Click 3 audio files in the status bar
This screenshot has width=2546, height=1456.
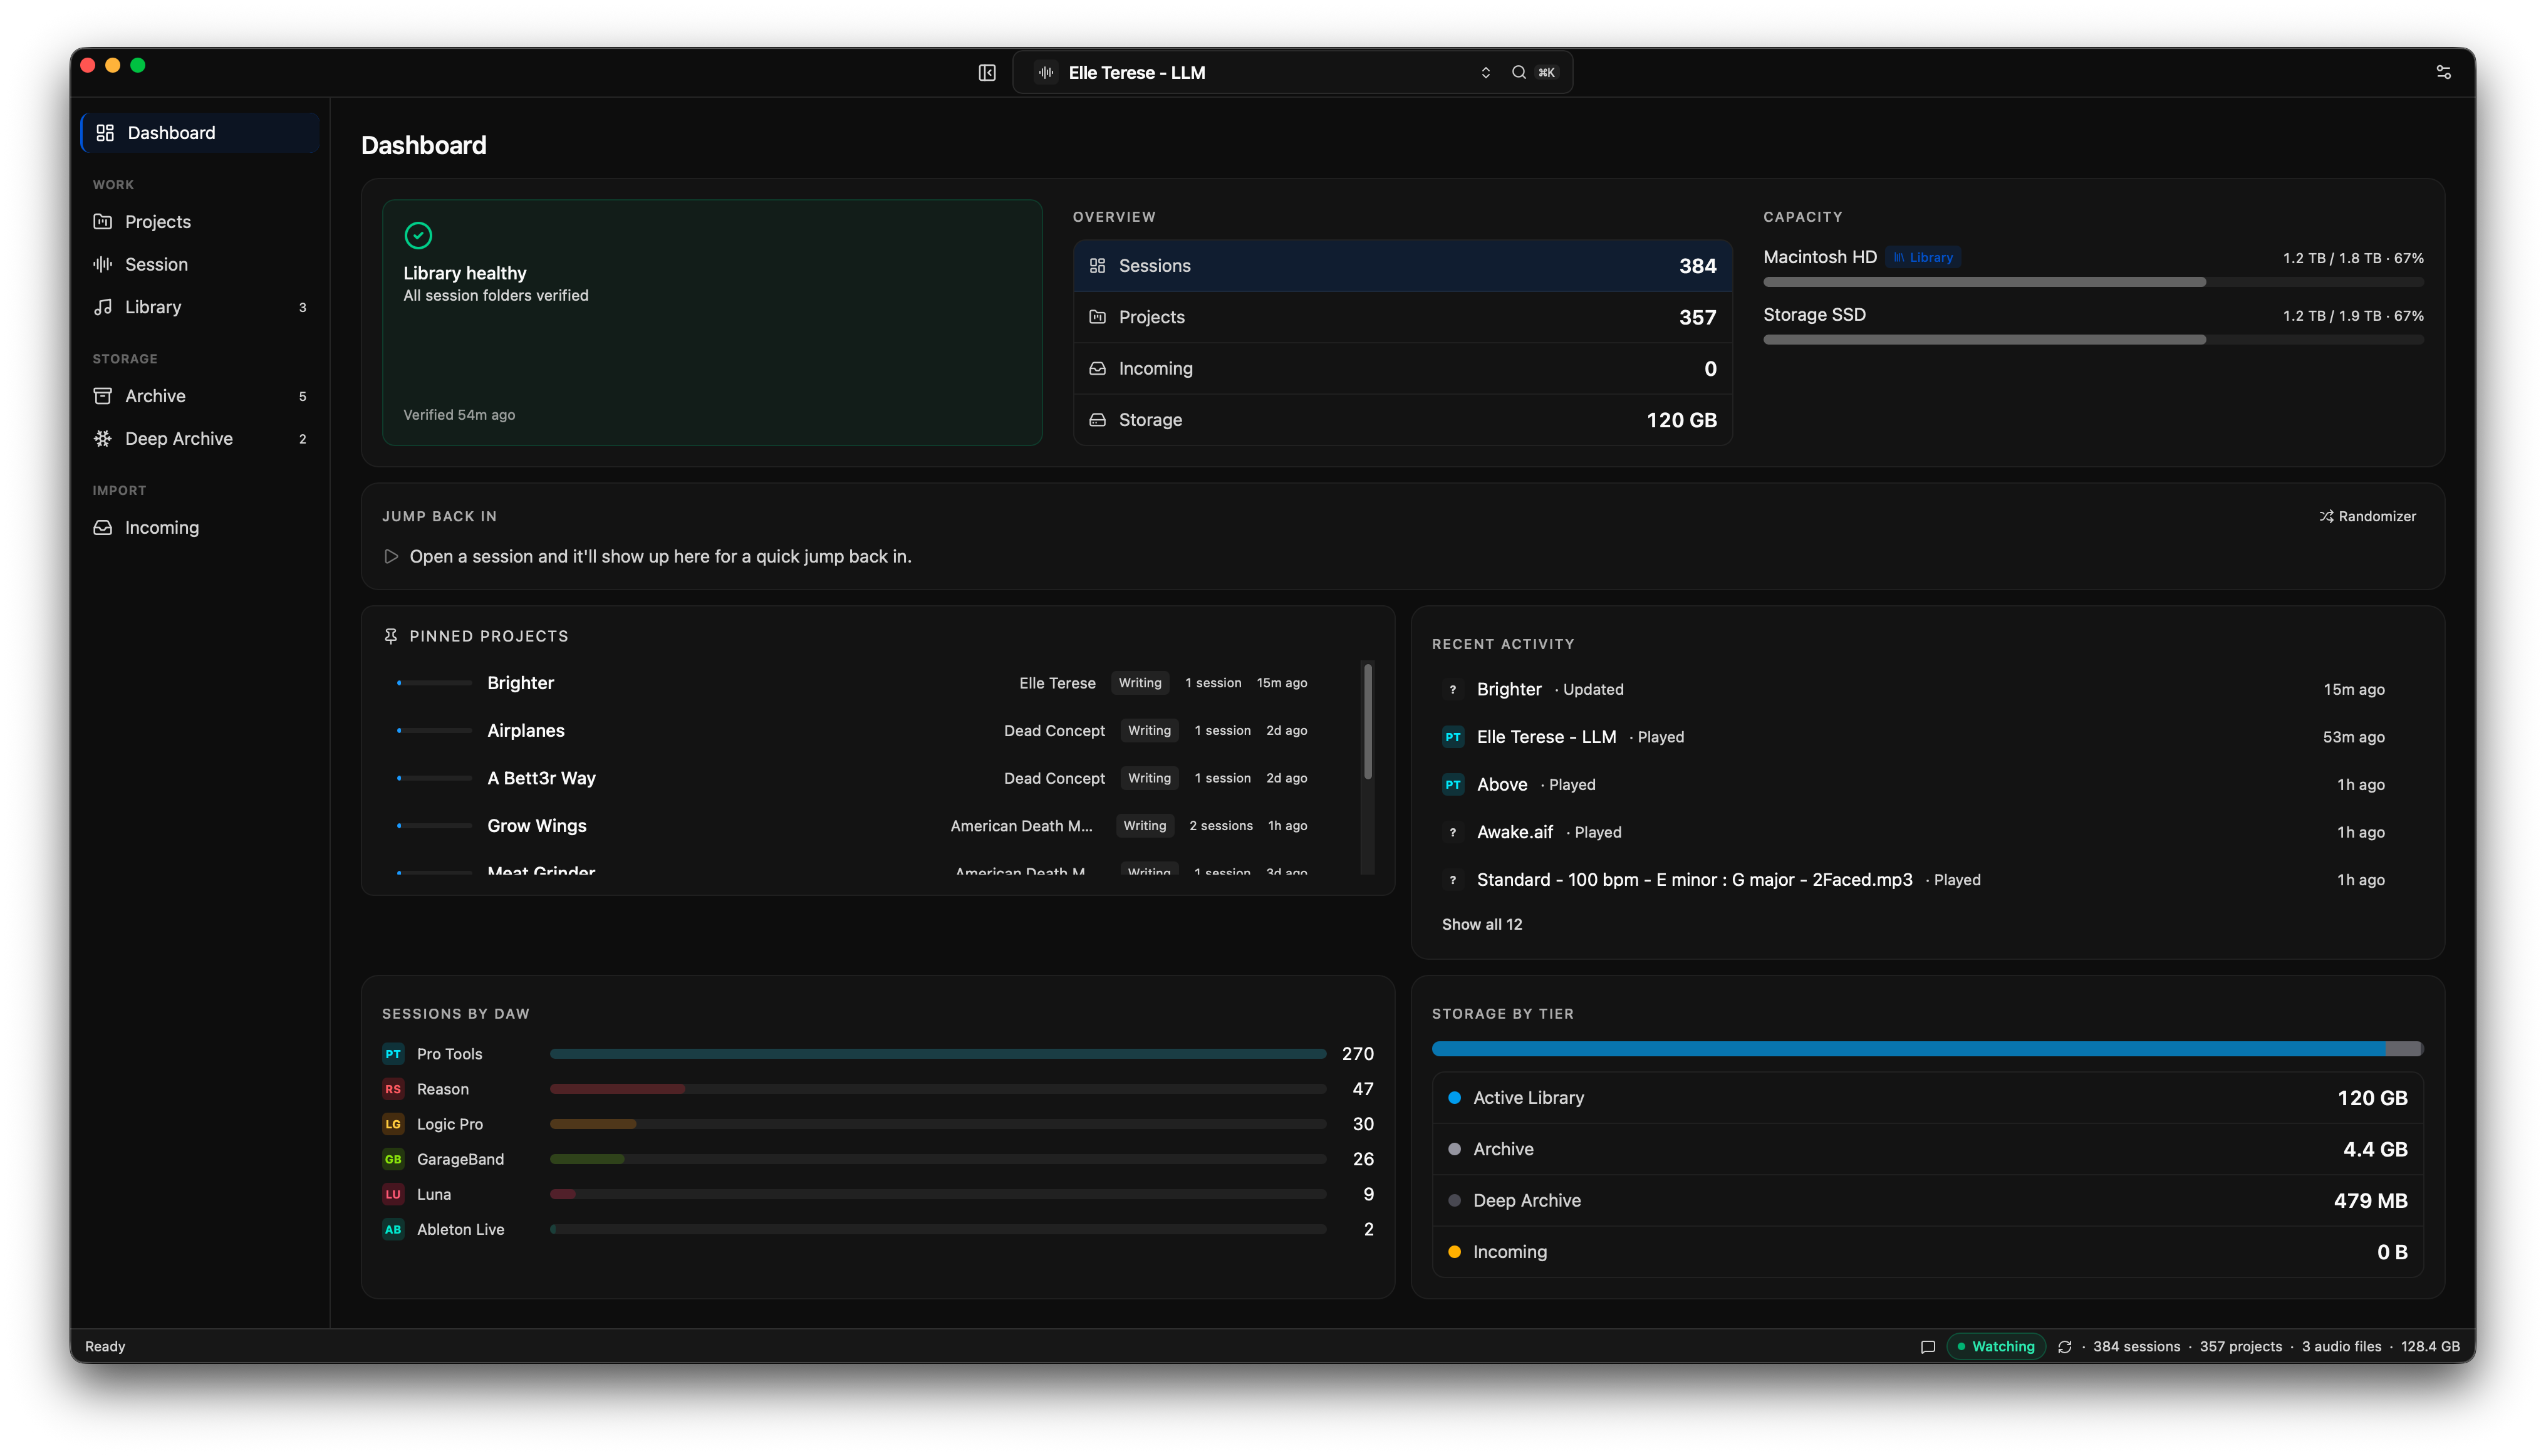(x=2341, y=1347)
